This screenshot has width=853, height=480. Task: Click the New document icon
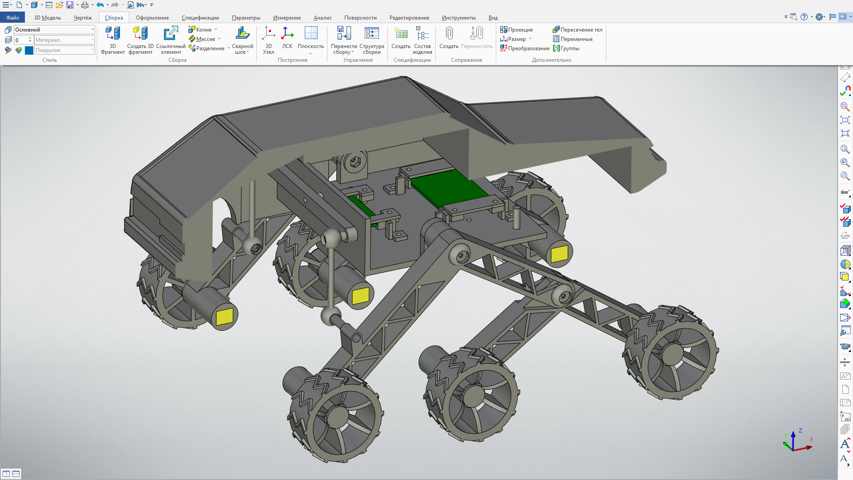coord(19,5)
